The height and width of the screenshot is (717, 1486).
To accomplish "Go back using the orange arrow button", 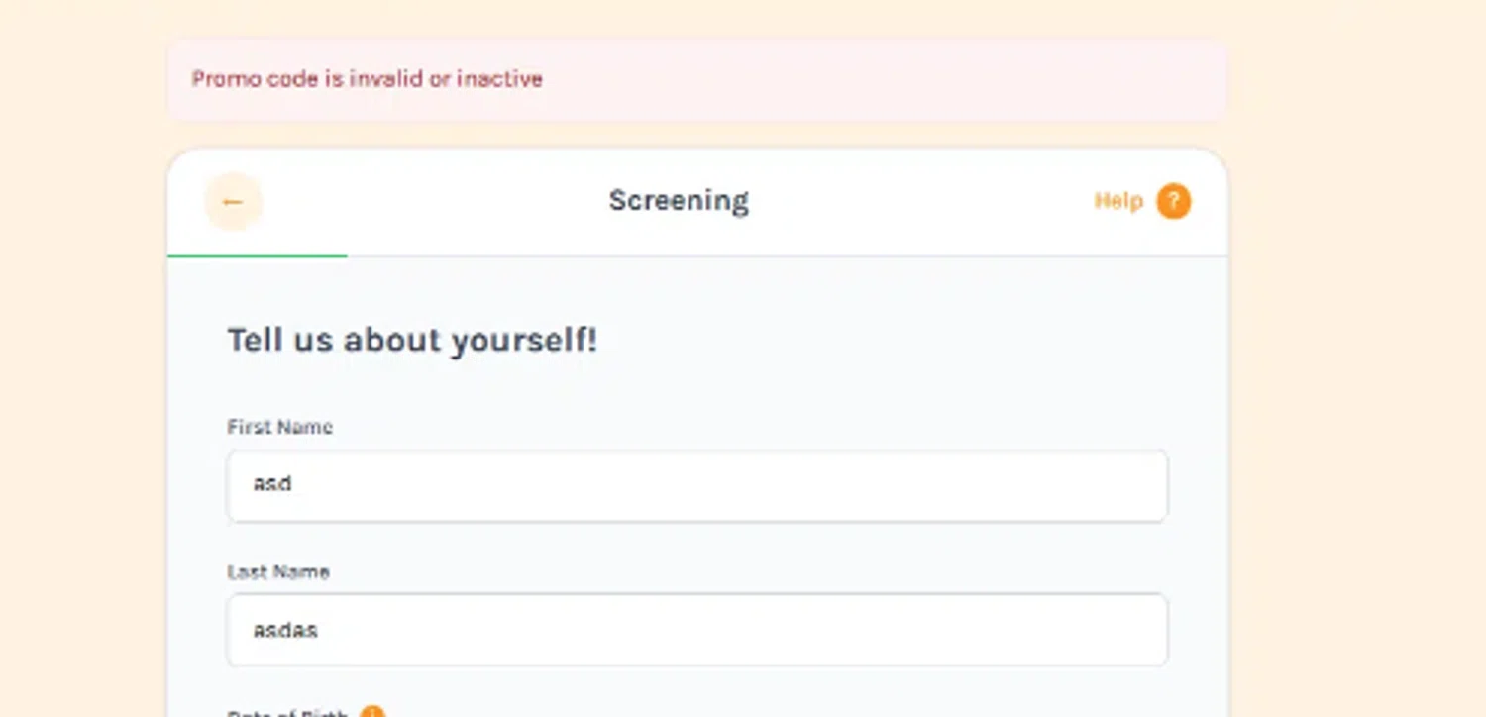I will point(233,202).
